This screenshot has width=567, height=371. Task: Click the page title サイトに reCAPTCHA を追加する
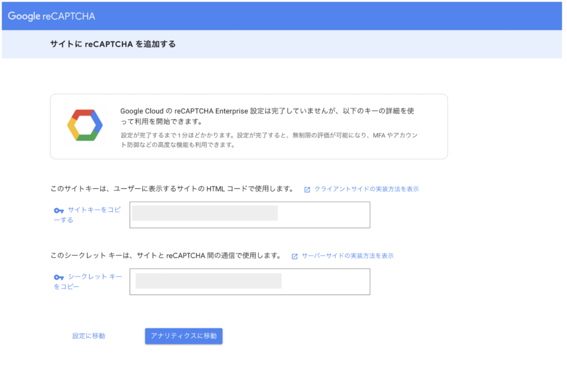113,44
